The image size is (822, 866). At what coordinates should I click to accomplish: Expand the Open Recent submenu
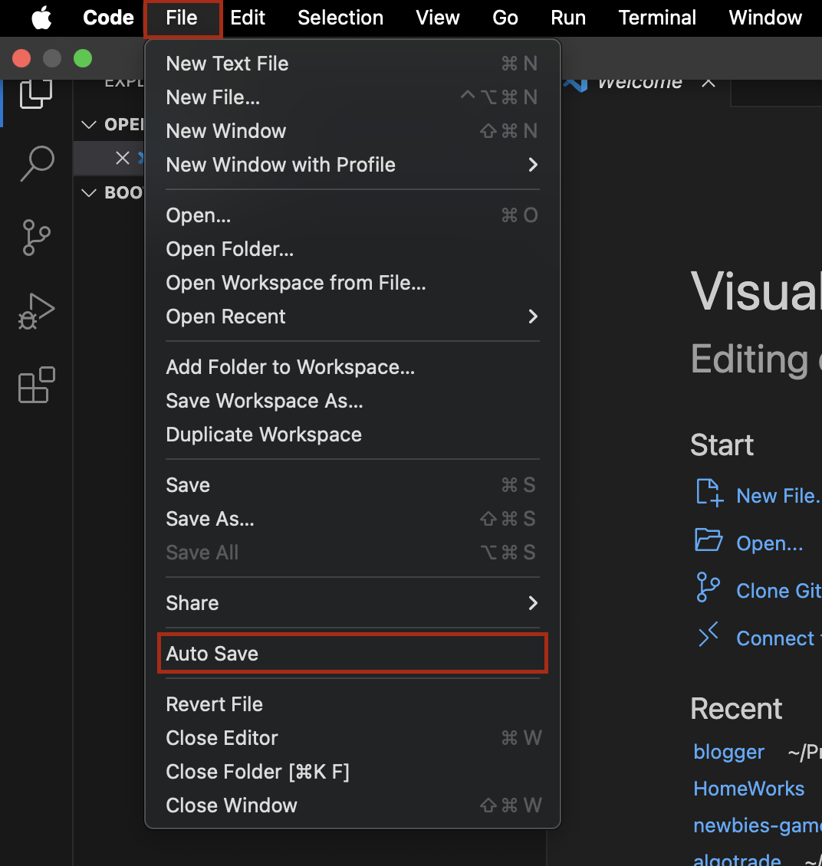[x=353, y=317]
